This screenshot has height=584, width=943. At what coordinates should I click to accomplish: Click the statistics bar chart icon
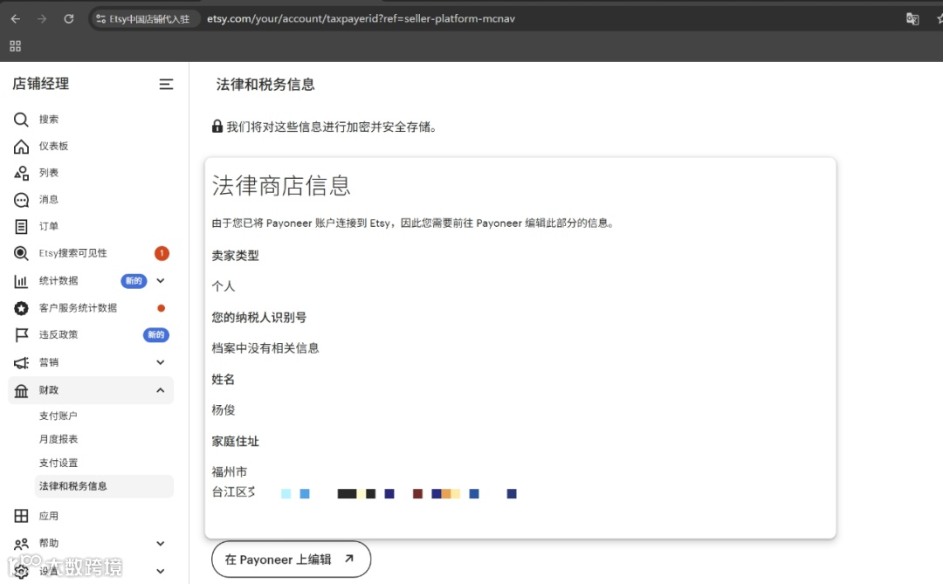[21, 281]
